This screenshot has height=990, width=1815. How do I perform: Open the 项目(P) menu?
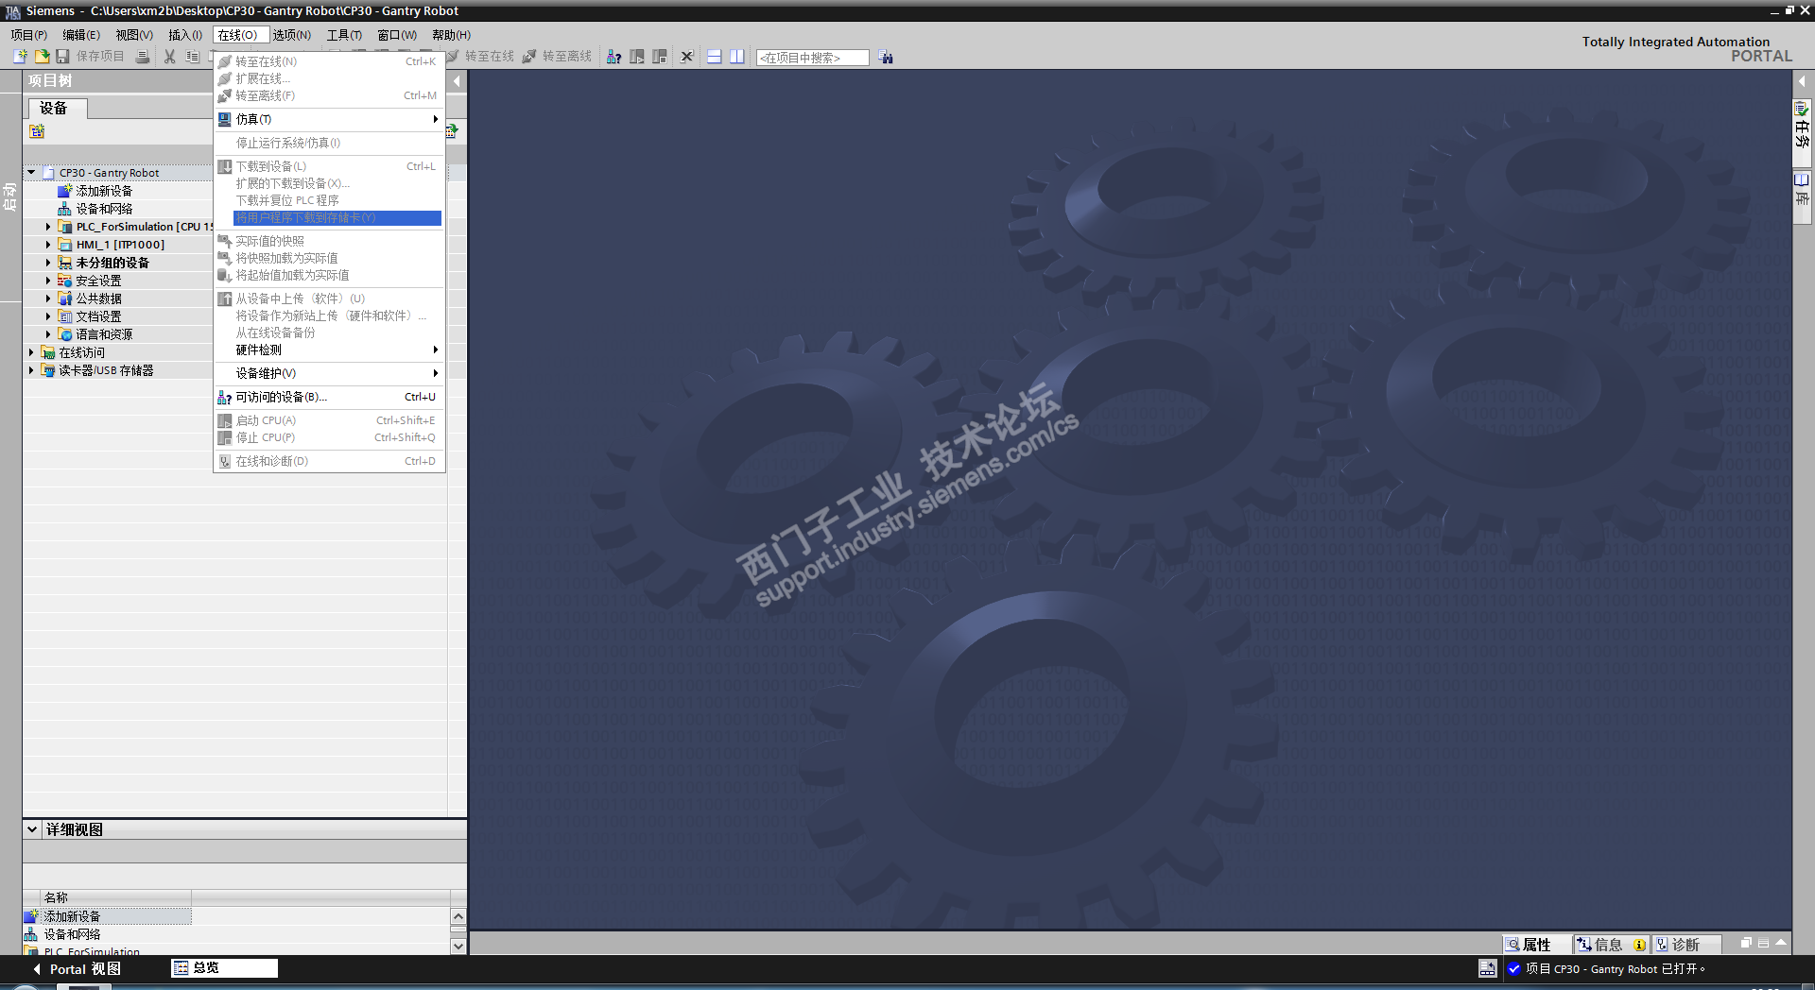(x=28, y=35)
